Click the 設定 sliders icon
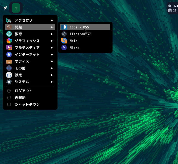This screenshot has height=164, width=178. coord(9,75)
